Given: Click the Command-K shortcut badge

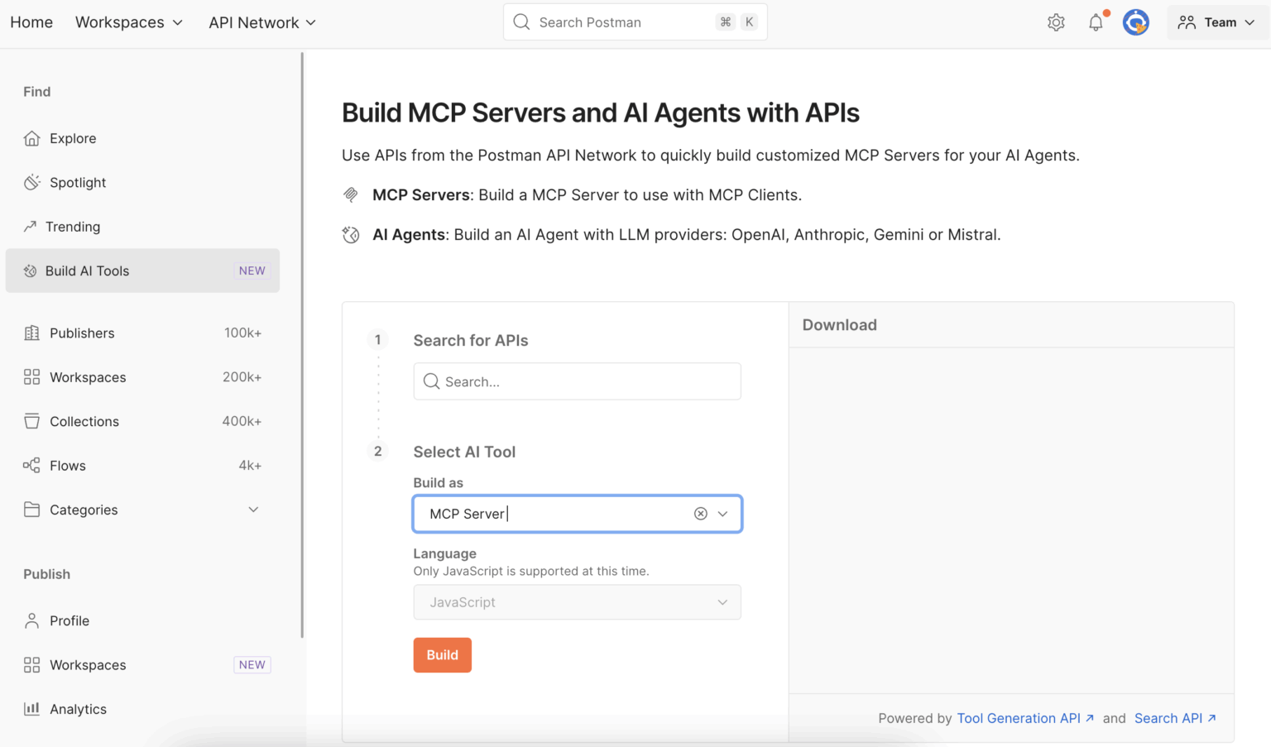Looking at the screenshot, I should click(x=736, y=22).
